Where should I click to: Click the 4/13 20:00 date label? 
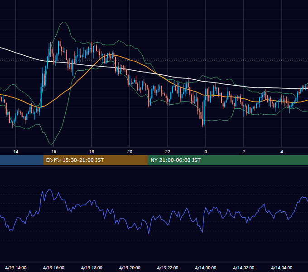tap(130, 267)
